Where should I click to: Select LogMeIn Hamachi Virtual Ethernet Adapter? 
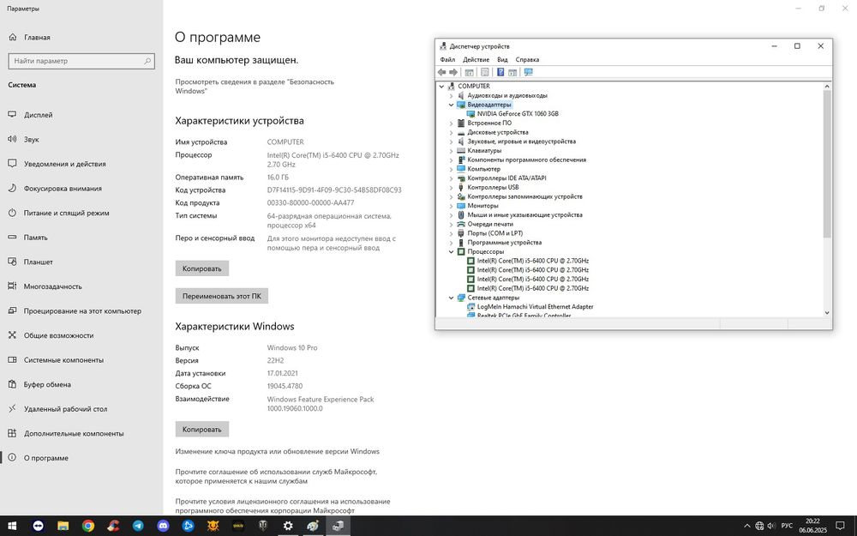(x=535, y=307)
